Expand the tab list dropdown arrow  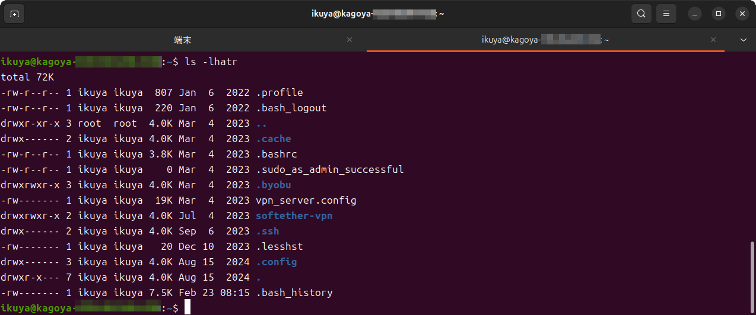click(744, 40)
